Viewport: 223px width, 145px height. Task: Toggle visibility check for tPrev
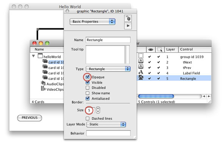[x=150, y=68]
